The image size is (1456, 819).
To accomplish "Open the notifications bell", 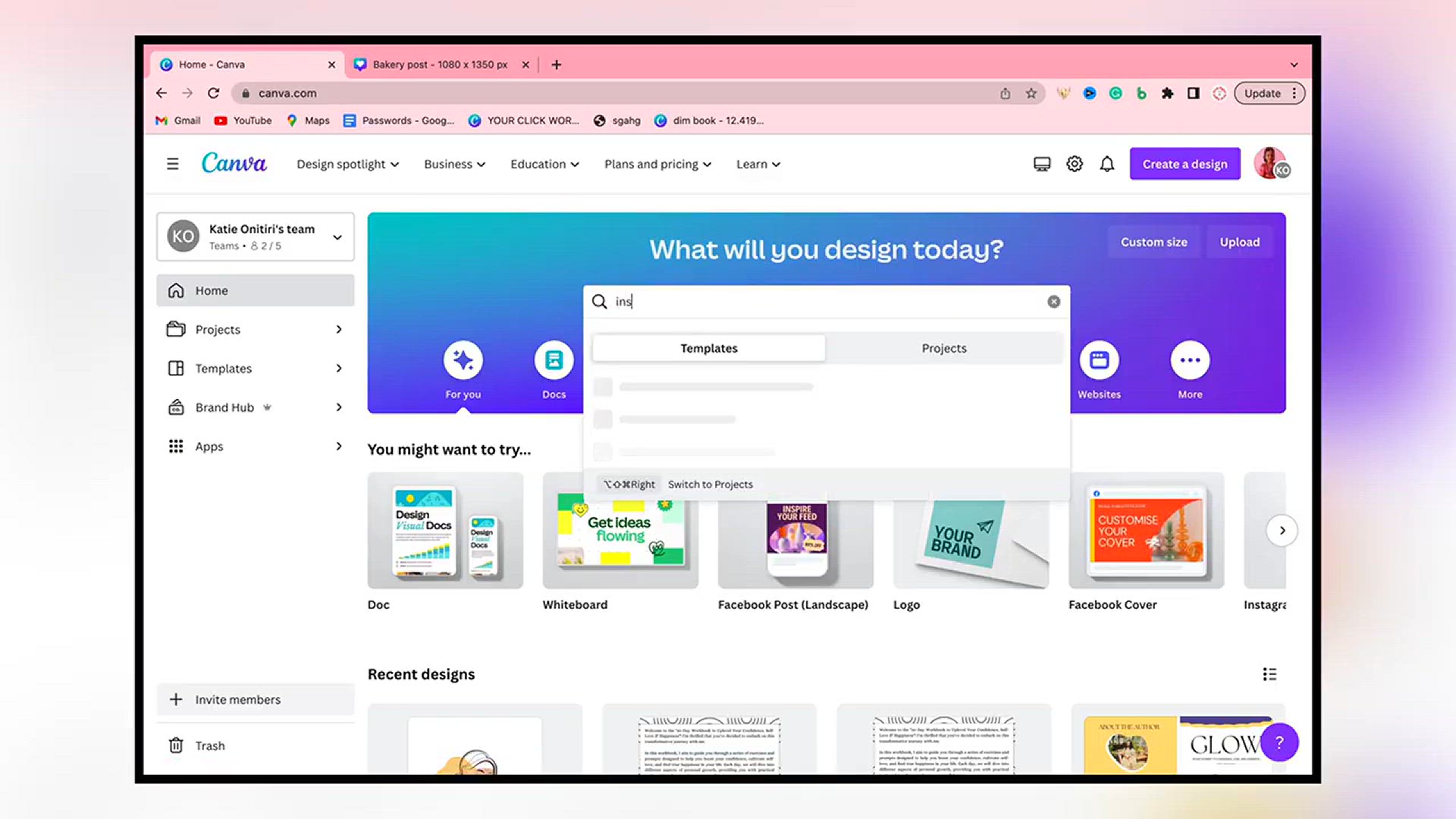I will click(x=1107, y=164).
